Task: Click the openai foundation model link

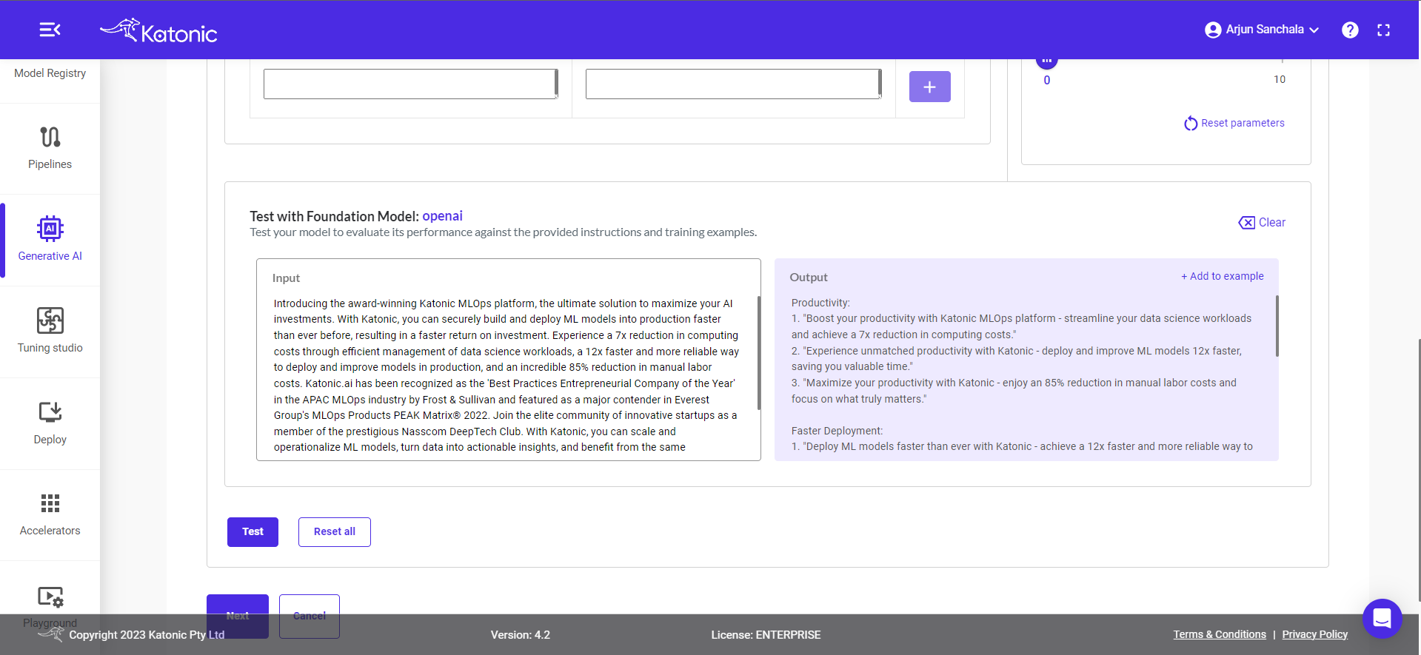Action: (442, 216)
